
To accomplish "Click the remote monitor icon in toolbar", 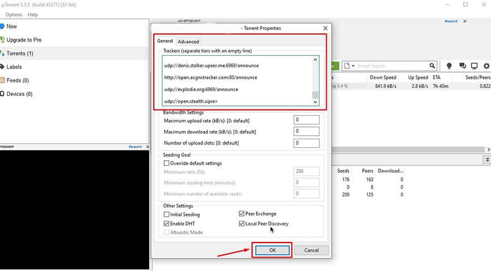I will [474, 66].
